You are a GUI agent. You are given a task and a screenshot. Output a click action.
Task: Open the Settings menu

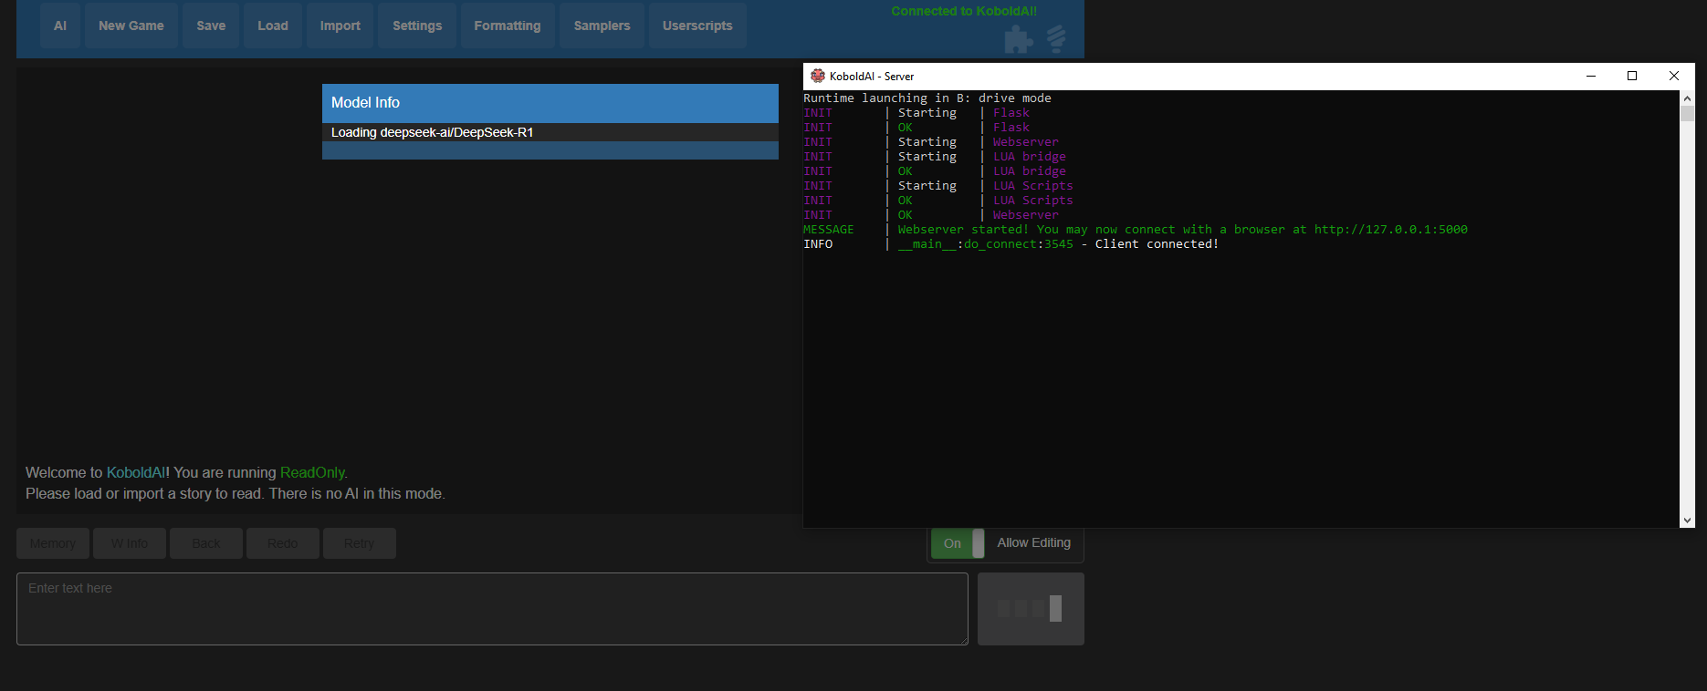417,26
